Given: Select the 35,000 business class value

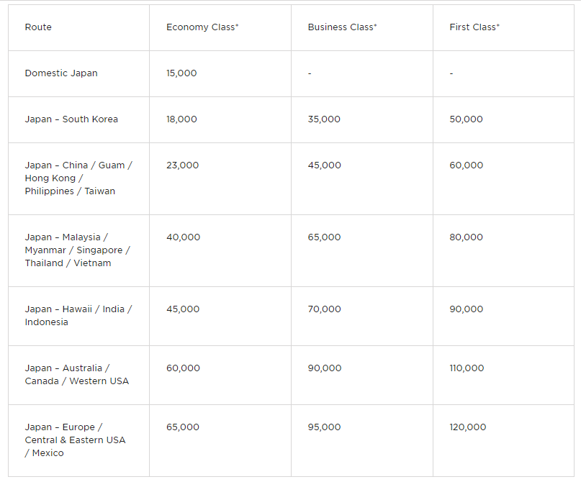Looking at the screenshot, I should click(324, 119).
